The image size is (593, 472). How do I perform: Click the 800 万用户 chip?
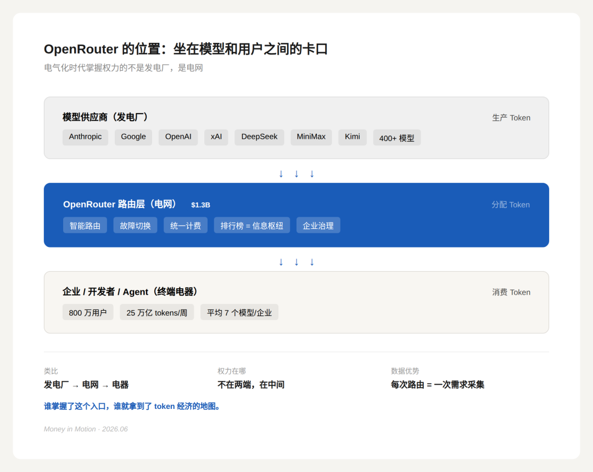(88, 312)
